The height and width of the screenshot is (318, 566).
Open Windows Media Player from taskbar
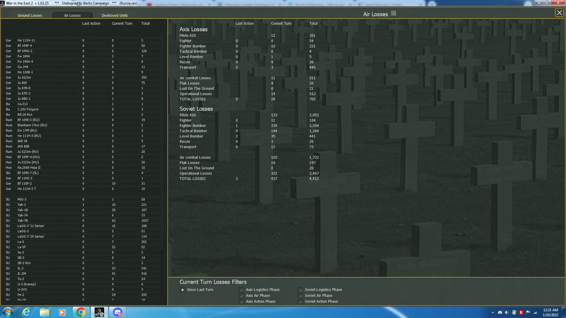click(x=62, y=312)
